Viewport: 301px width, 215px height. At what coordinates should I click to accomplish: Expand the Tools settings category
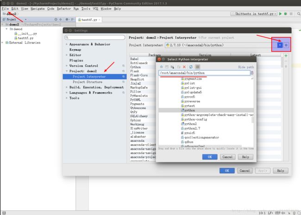click(x=67, y=98)
